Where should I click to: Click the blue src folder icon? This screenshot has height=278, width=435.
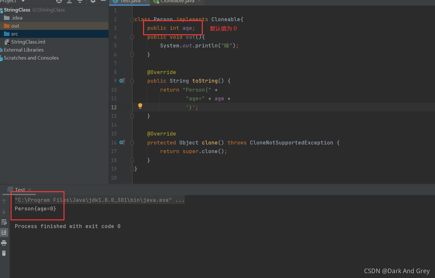[7, 34]
